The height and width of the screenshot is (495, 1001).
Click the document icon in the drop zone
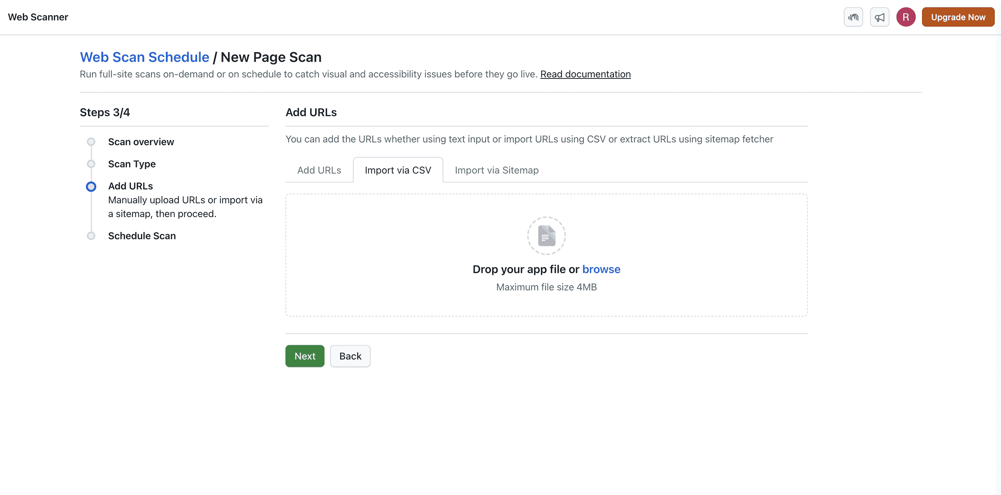coord(546,235)
